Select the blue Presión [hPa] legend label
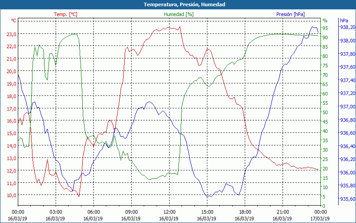The image size is (356, 223). click(291, 14)
